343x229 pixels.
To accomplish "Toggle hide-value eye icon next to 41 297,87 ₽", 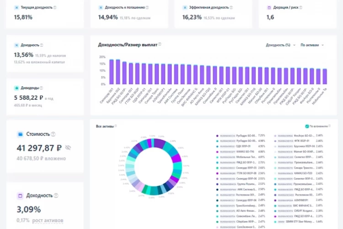I will tap(68, 147).
